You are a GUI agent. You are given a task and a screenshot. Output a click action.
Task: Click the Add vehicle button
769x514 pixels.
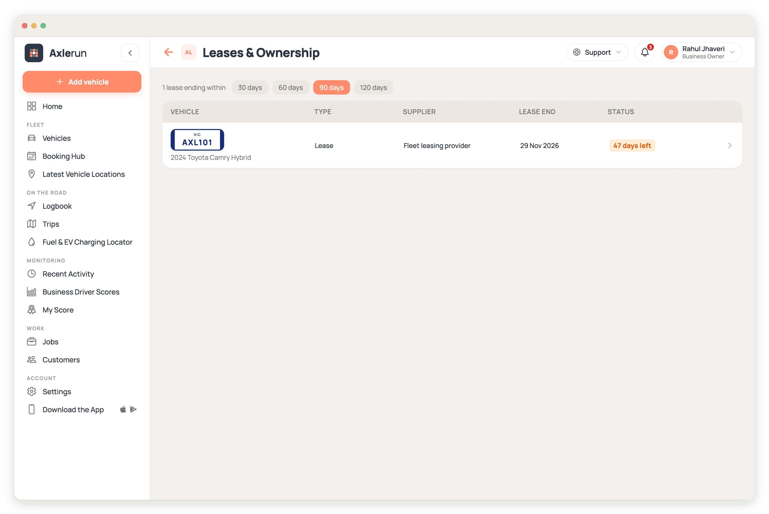tap(82, 82)
